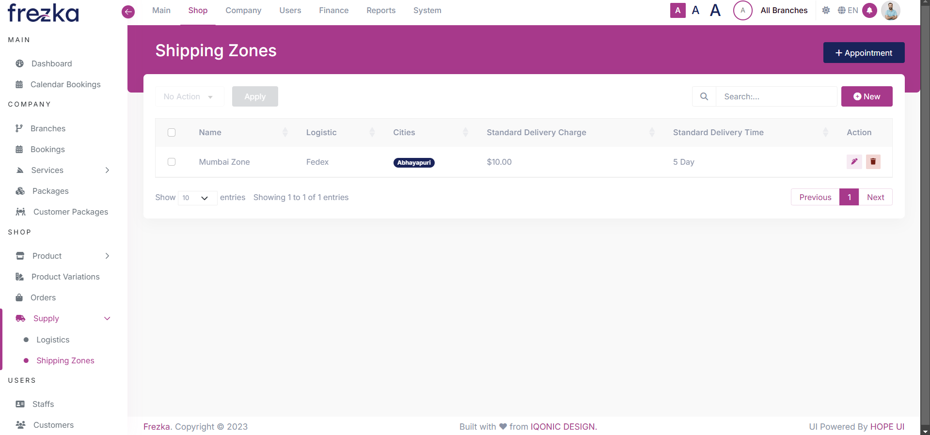Viewport: 930px width, 435px height.
Task: Click the Packages cubes icon
Action: point(20,191)
